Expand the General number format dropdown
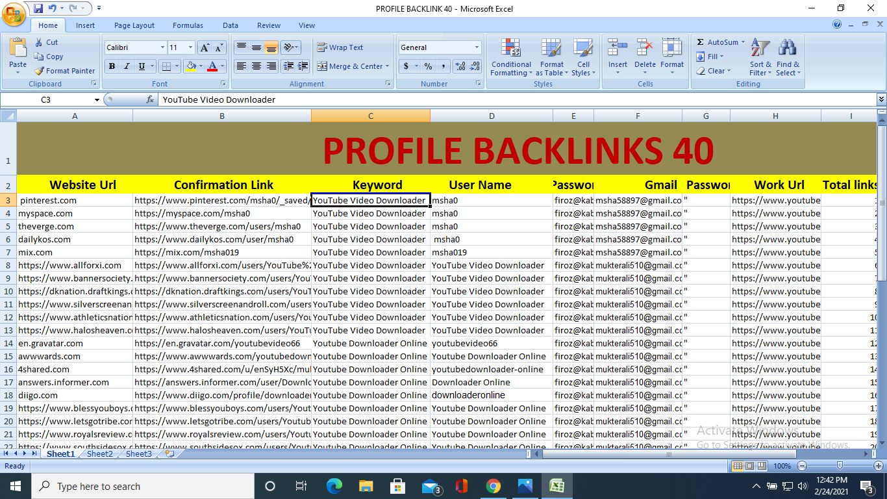Image resolution: width=887 pixels, height=499 pixels. 477,47
